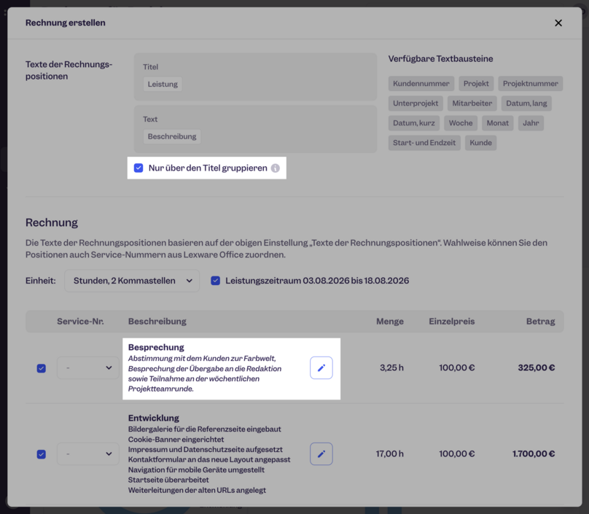
Task: Select the Jahr text block
Action: point(531,123)
